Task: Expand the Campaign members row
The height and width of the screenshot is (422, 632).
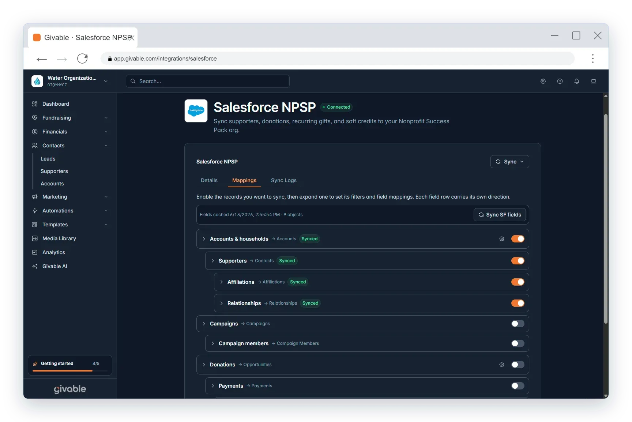Action: pyautogui.click(x=213, y=343)
